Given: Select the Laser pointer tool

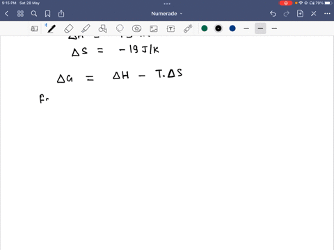Looking at the screenshot, I should (x=188, y=28).
